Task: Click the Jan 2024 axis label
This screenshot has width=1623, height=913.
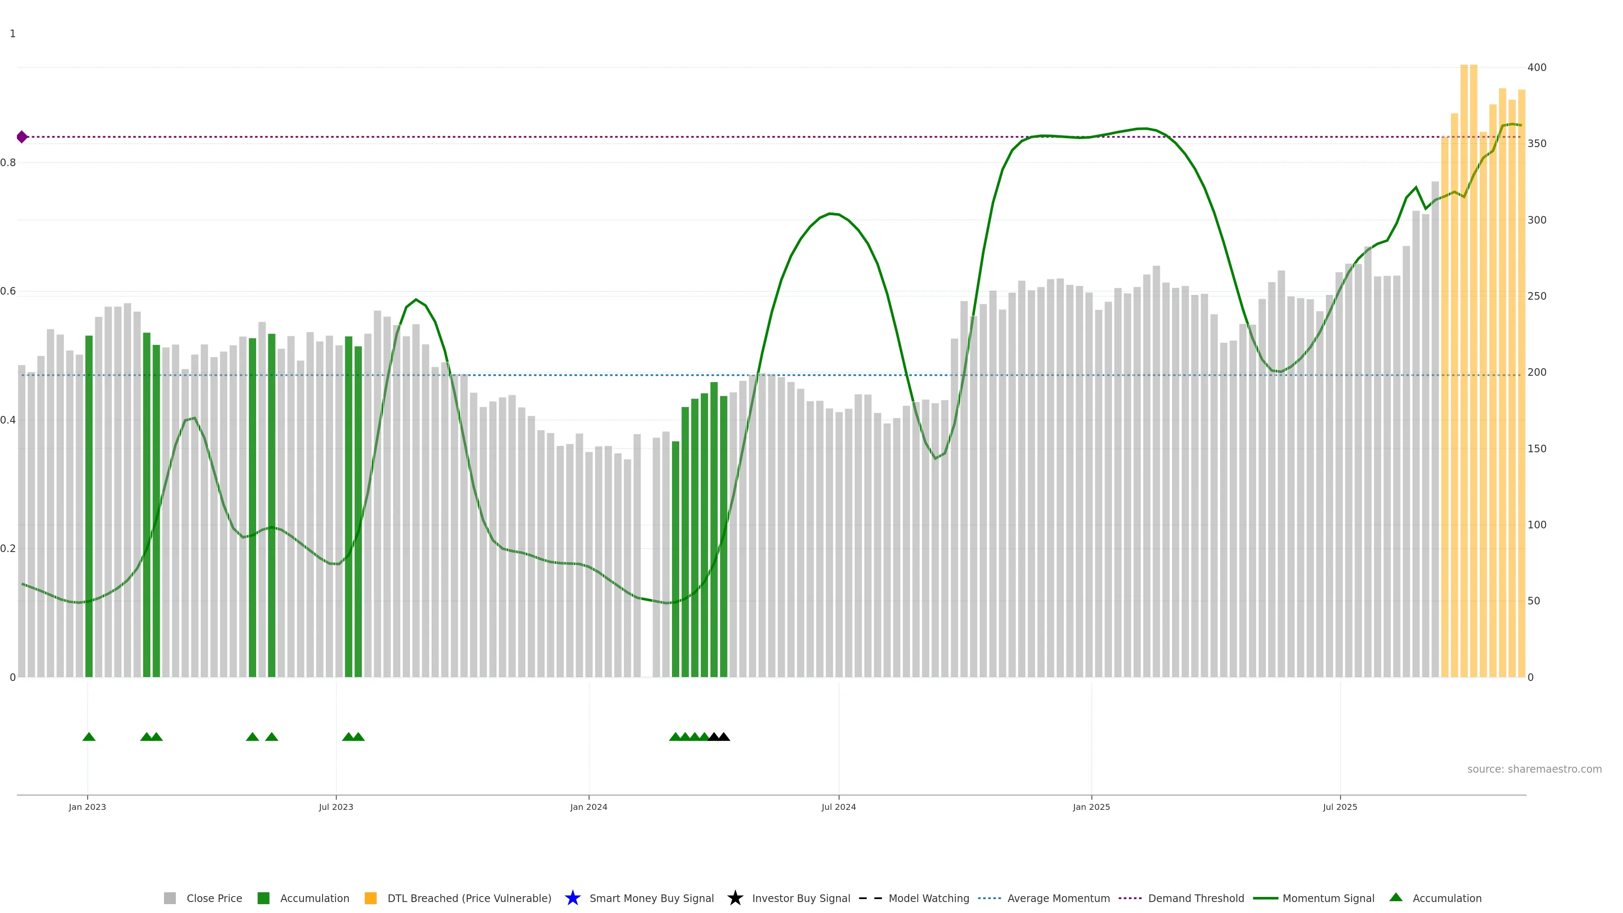Action: (x=588, y=806)
